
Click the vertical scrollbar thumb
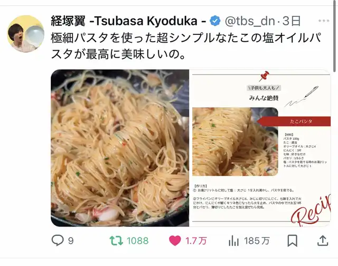coord(334,36)
